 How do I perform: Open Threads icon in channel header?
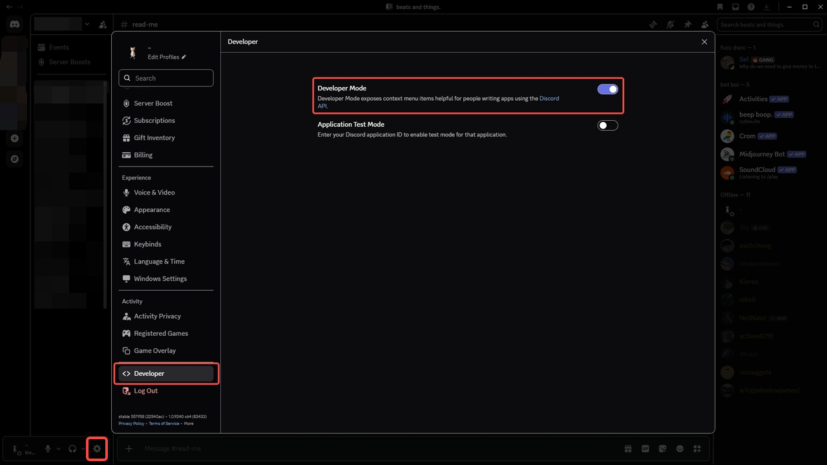(x=653, y=25)
